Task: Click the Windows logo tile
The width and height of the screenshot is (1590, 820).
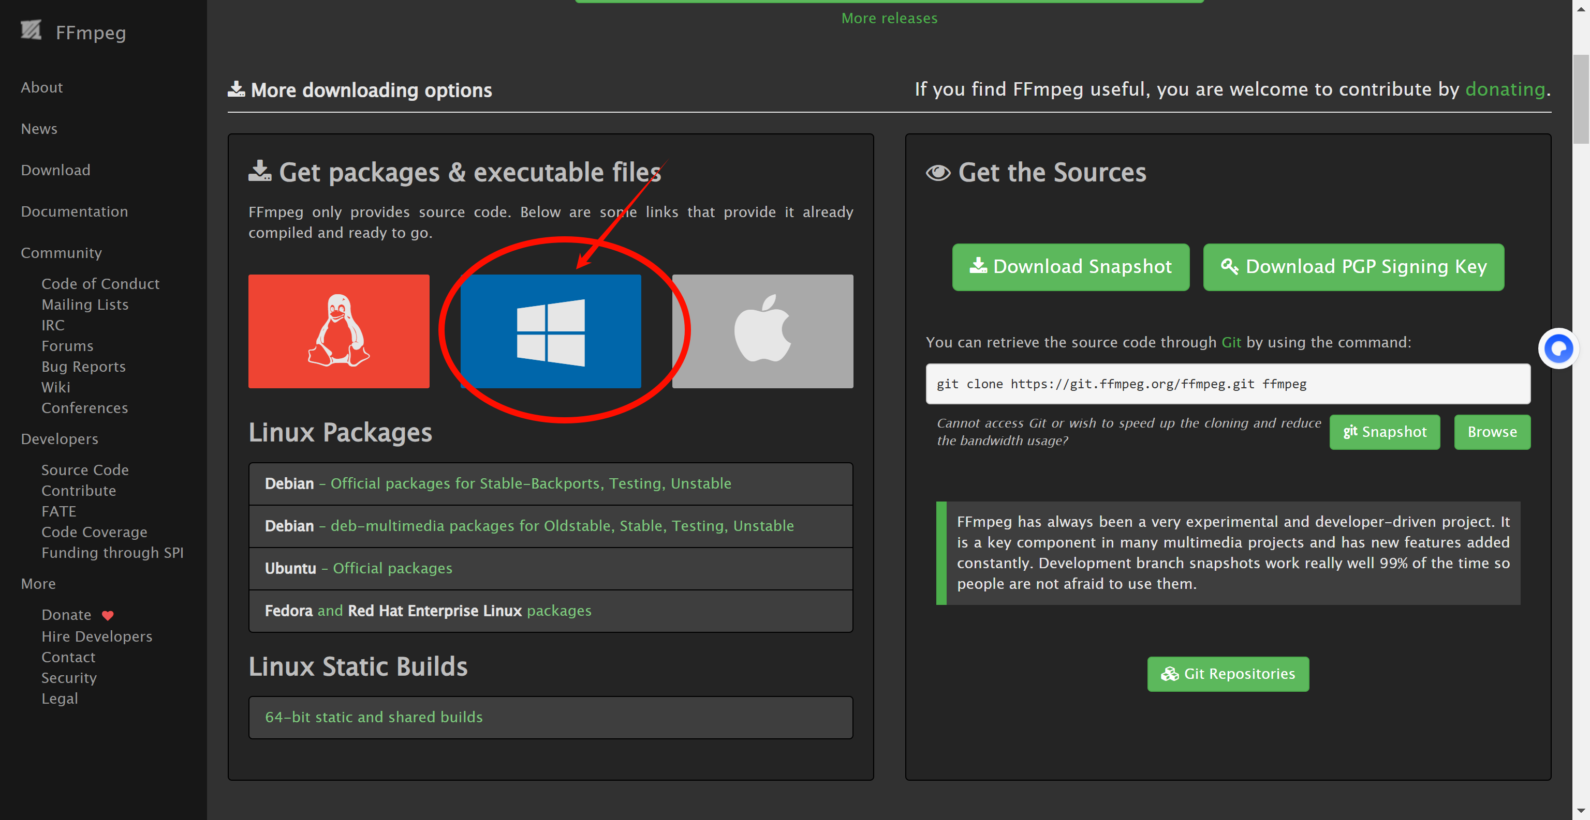Action: (551, 331)
